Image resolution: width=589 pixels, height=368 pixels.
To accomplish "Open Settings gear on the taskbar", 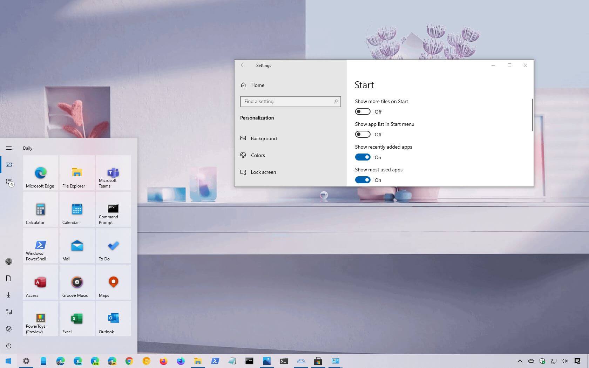I will [26, 361].
